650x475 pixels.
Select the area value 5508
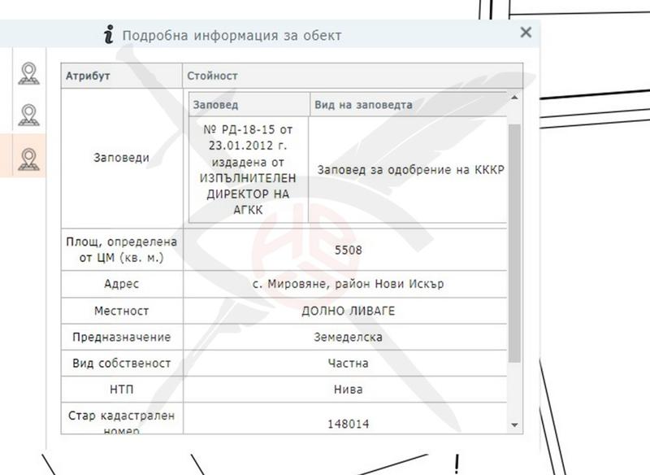coord(349,249)
